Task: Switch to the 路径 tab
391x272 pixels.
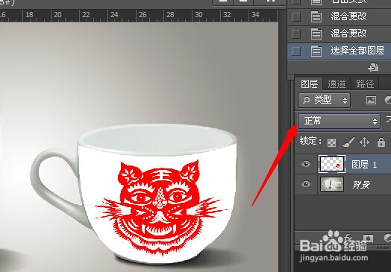Action: (x=365, y=83)
